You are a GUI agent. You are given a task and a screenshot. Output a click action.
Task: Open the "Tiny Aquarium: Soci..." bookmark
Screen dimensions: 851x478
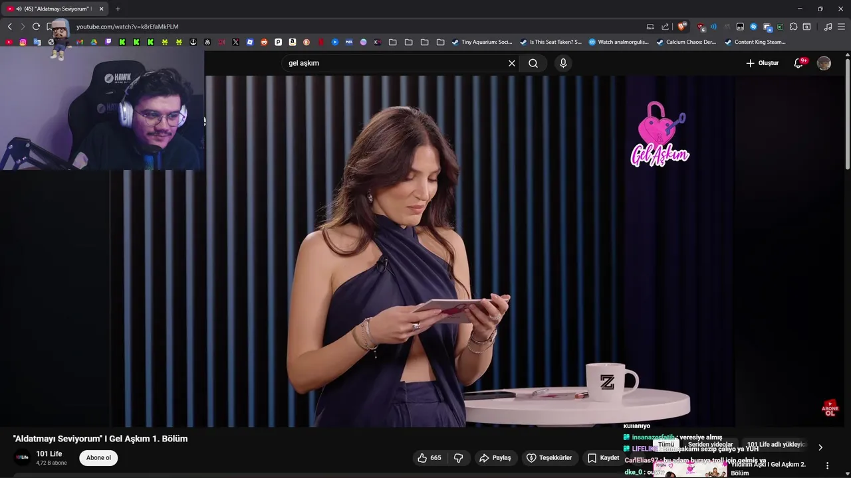pos(481,42)
